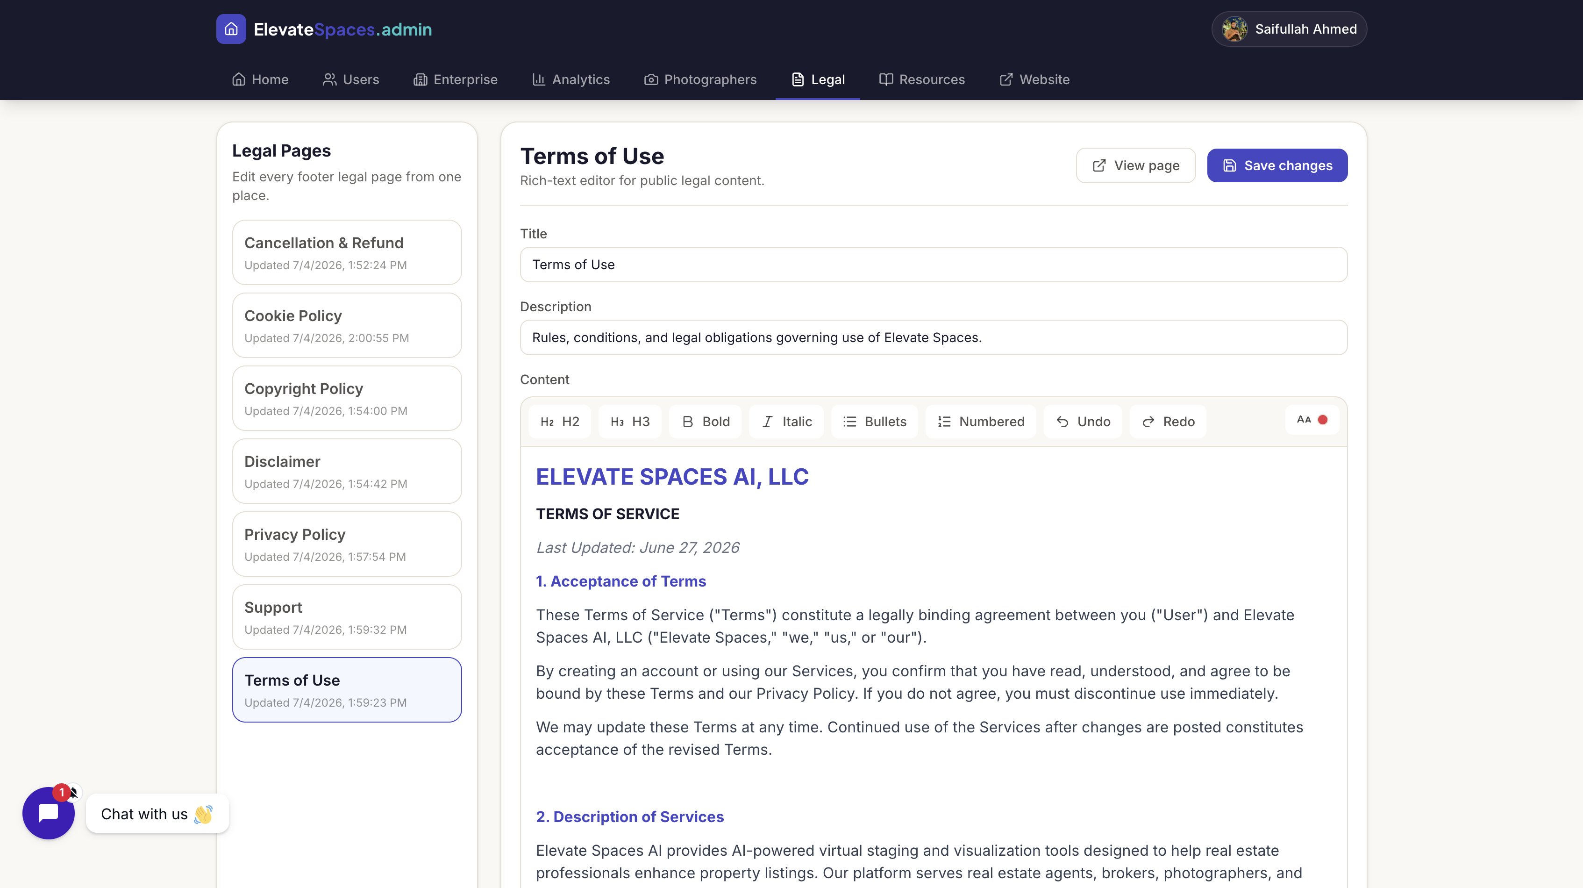Viewport: 1583px width, 888px height.
Task: Toggle Italic formatting
Action: coord(786,422)
